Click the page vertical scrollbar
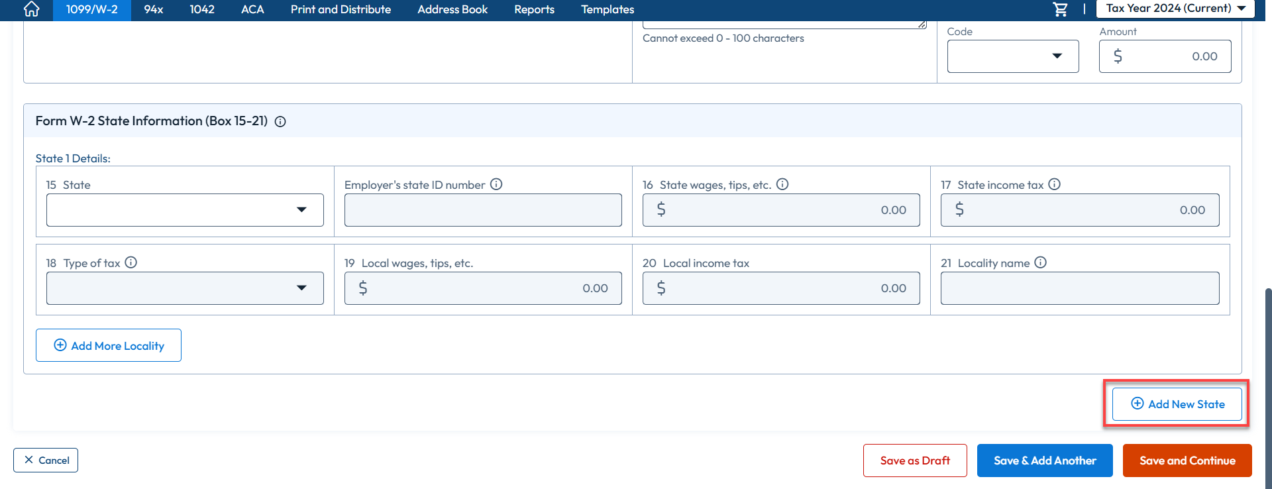Viewport: 1272px width, 489px height. click(x=1268, y=388)
